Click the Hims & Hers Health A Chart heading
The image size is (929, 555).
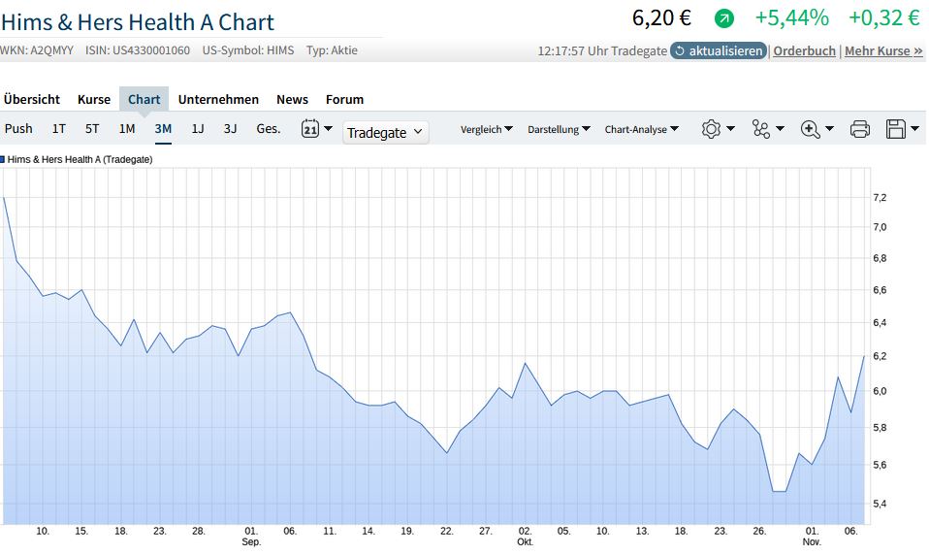click(x=138, y=22)
